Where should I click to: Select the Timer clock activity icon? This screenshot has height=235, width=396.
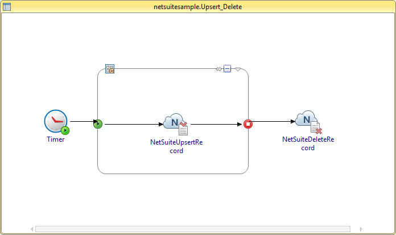(56, 122)
